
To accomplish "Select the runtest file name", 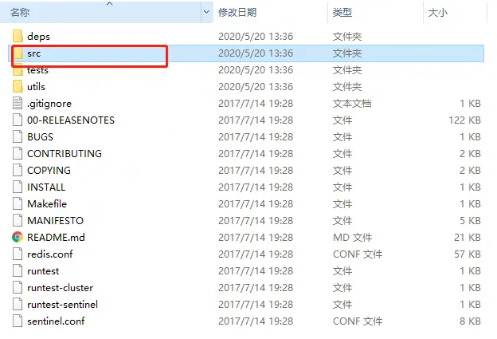I will (x=43, y=271).
